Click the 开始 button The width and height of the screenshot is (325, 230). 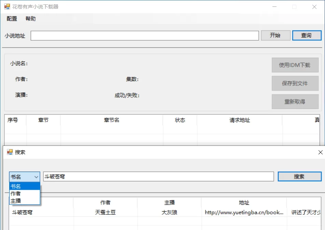275,35
